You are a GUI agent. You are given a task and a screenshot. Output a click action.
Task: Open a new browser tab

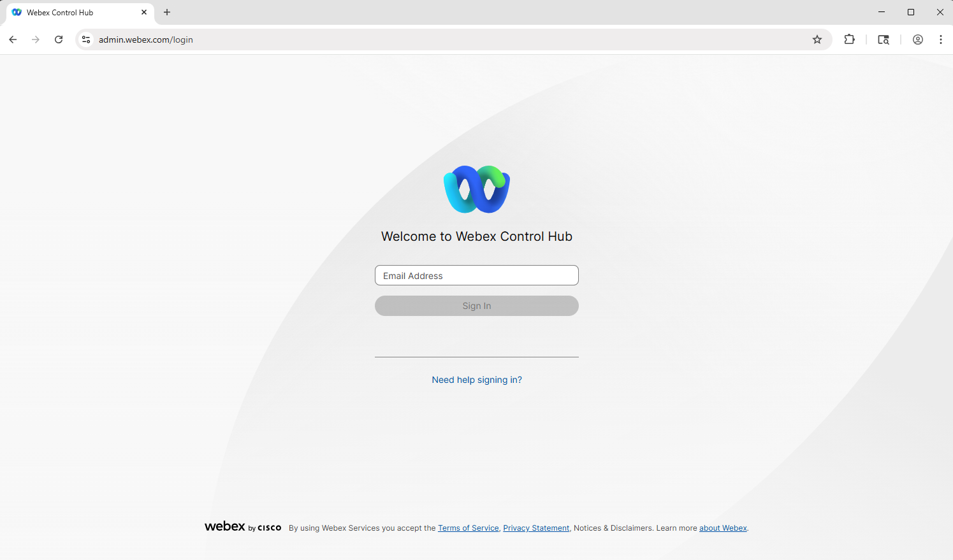click(x=167, y=12)
